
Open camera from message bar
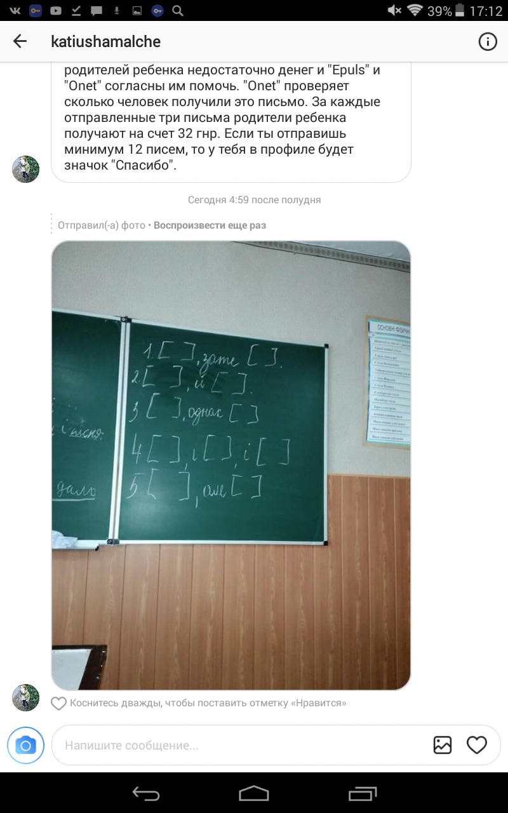click(25, 745)
